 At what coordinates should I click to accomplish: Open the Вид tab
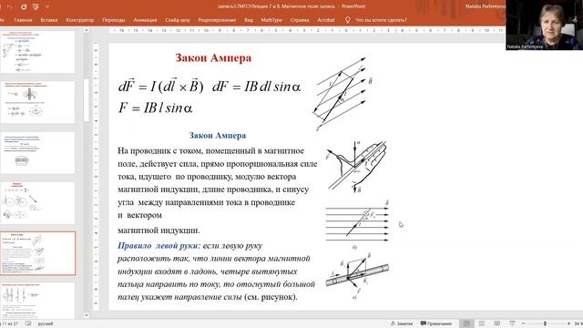(249, 20)
